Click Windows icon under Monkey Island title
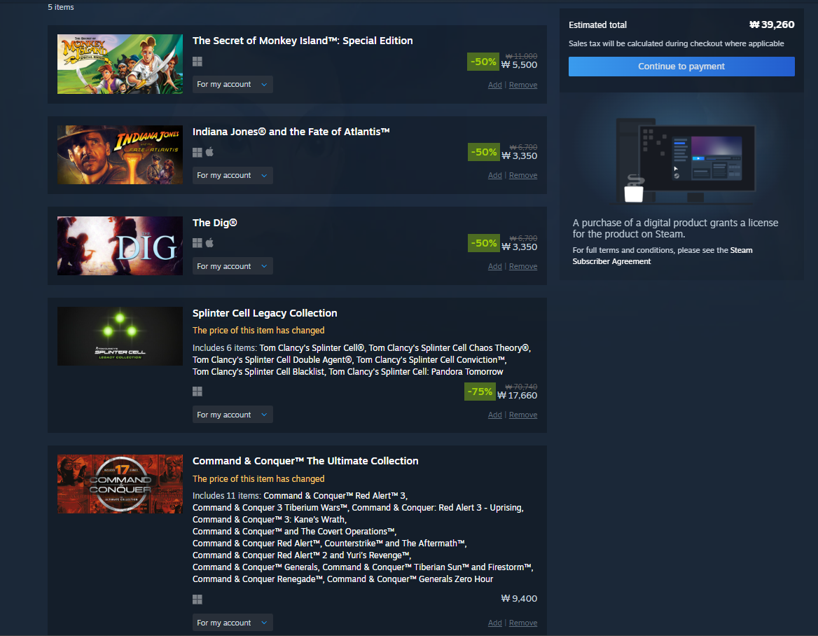This screenshot has width=818, height=636. [x=197, y=62]
